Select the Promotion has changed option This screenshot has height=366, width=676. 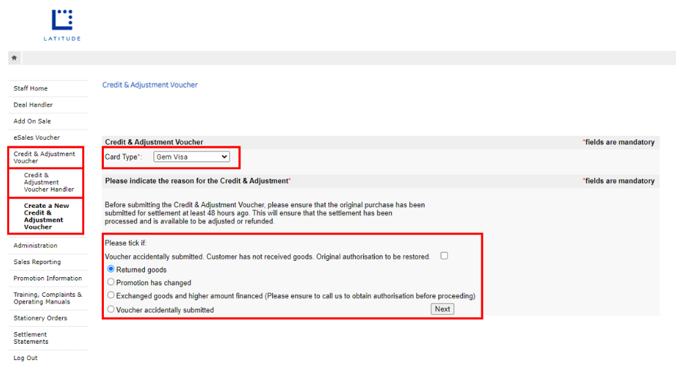(111, 282)
